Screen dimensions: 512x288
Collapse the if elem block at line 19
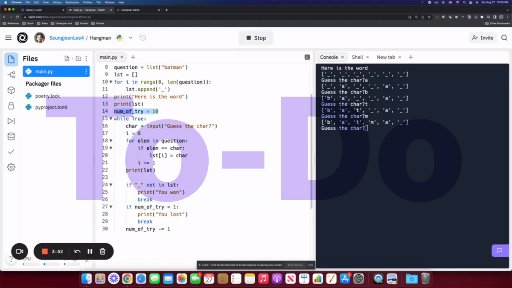point(111,148)
